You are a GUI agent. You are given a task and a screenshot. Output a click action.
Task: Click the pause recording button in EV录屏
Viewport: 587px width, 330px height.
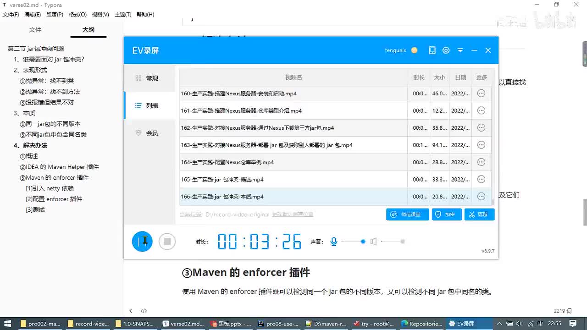click(x=142, y=241)
